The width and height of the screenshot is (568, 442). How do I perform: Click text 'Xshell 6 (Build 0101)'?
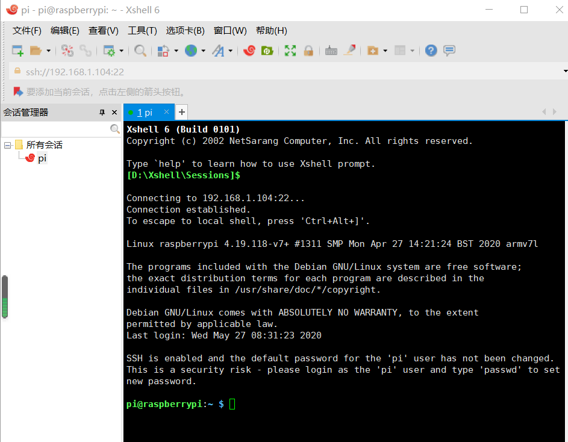[x=183, y=129]
